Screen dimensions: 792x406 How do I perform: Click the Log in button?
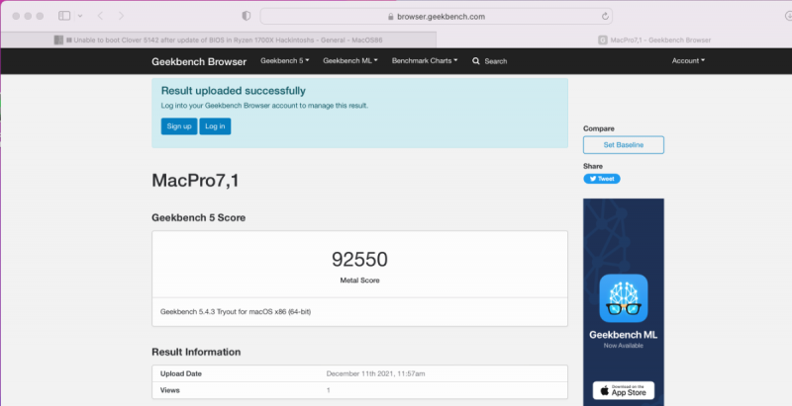click(x=215, y=126)
